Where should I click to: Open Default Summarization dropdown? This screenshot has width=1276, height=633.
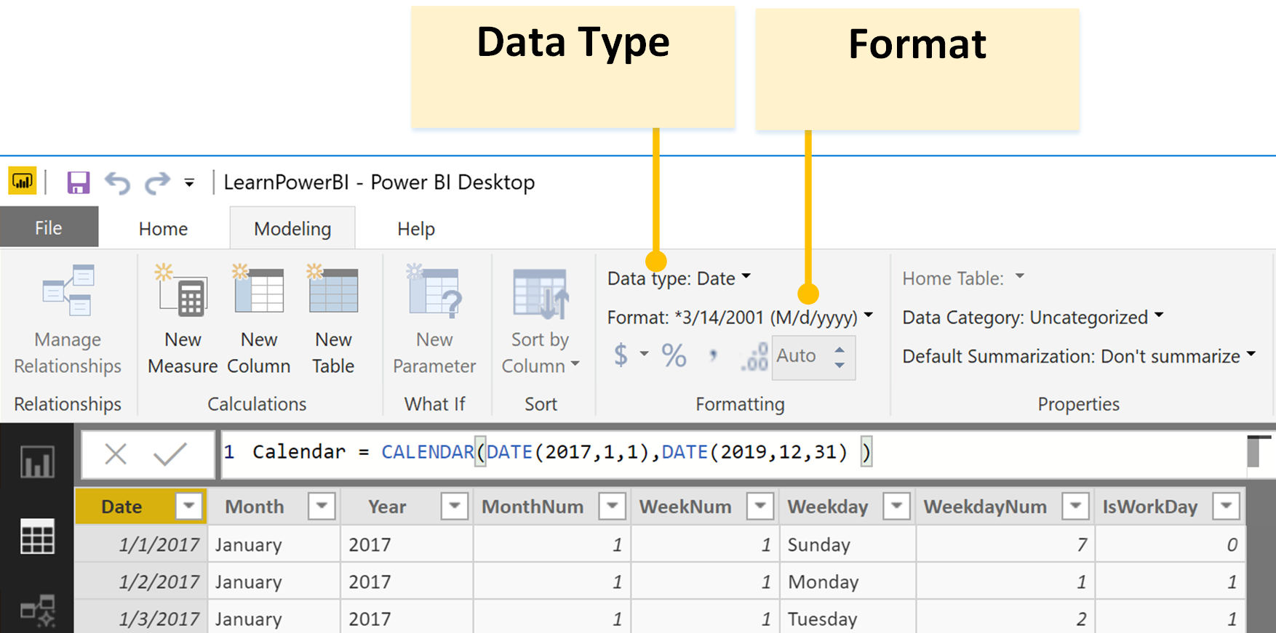point(1079,356)
